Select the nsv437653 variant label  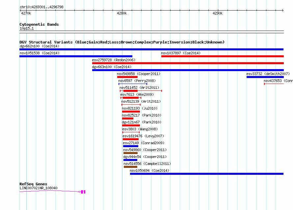point(278,81)
